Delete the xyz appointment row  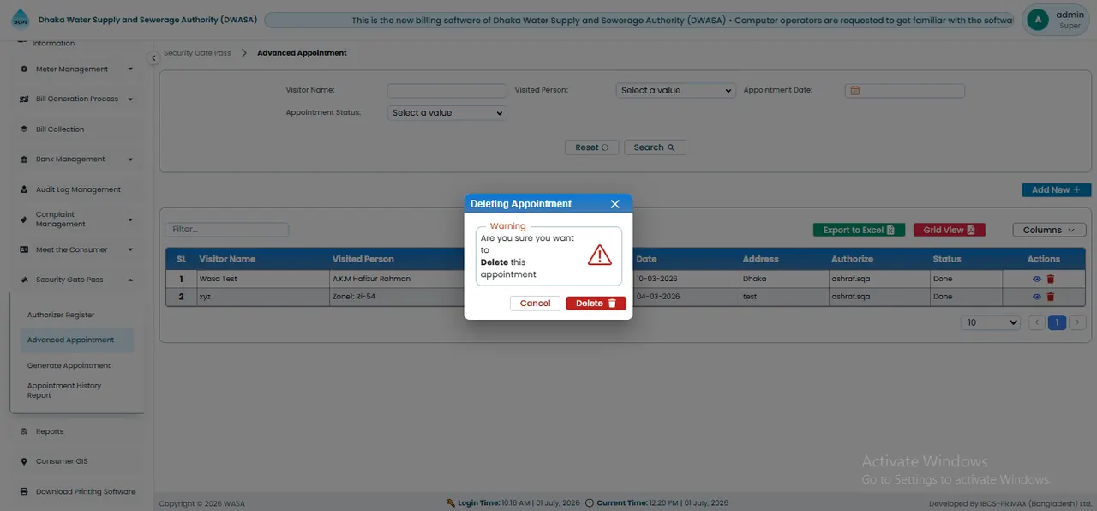click(x=1051, y=297)
